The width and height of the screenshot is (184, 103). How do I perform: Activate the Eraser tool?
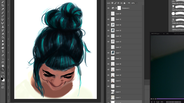point(3,34)
